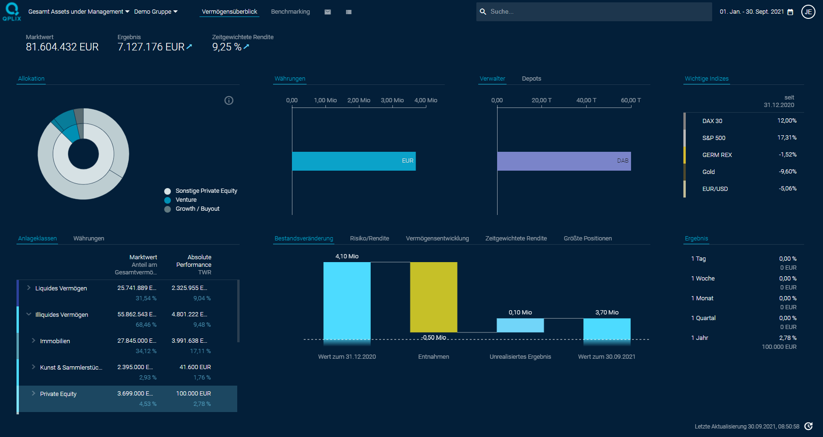Select the Wichtige Indizes tab
The image size is (823, 437).
[707, 79]
